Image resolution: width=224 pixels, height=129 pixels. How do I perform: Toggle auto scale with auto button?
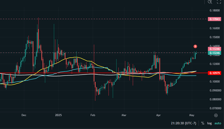point(218,123)
